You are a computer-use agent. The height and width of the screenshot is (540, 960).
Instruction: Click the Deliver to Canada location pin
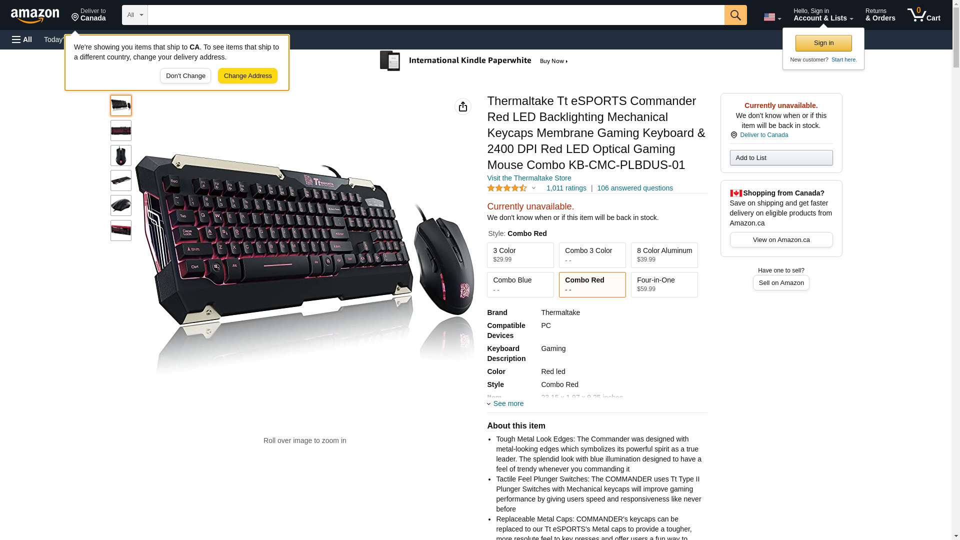[733, 135]
